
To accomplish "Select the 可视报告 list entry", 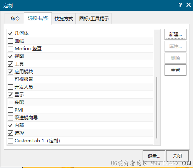I will point(80,79).
